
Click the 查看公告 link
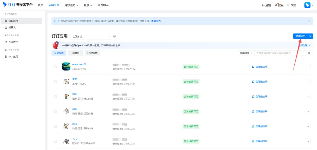[156, 21]
